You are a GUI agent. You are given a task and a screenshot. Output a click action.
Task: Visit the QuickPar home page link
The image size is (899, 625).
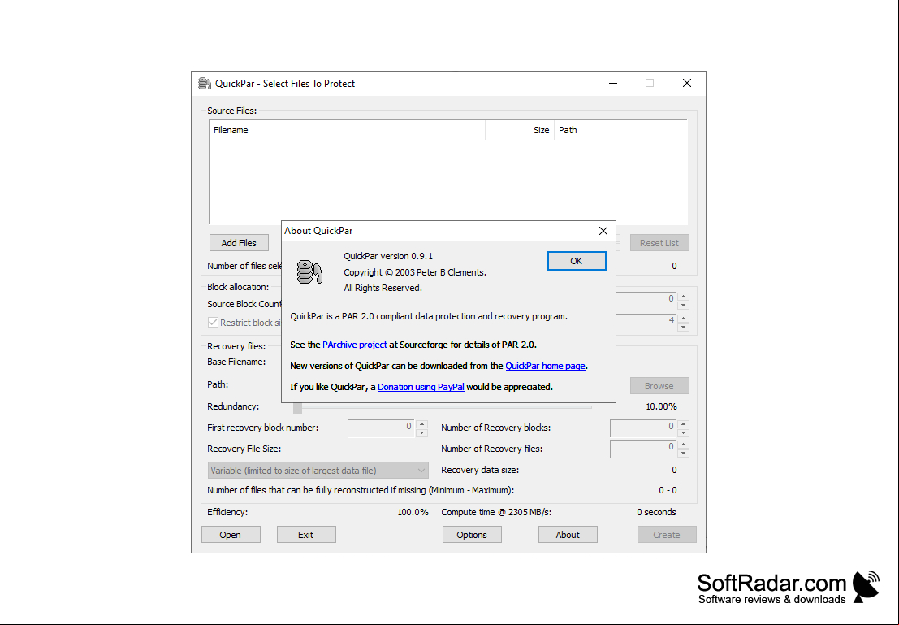545,367
